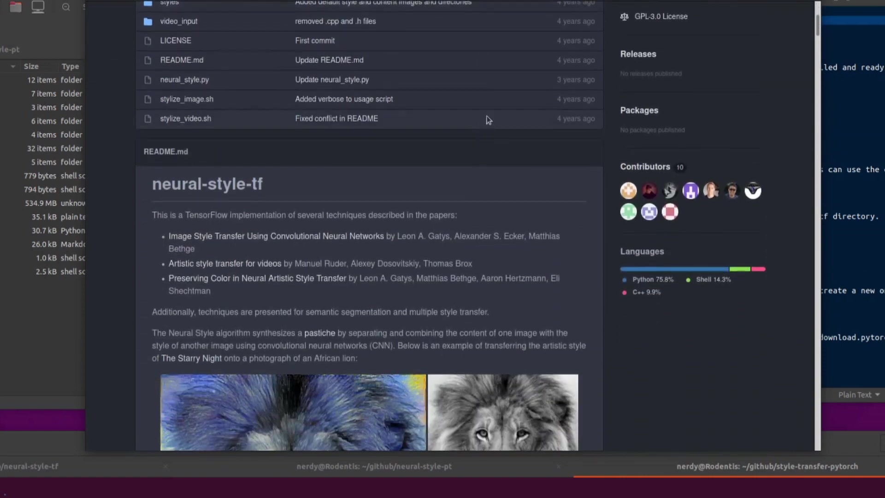Open the first contributor avatar

click(x=628, y=190)
